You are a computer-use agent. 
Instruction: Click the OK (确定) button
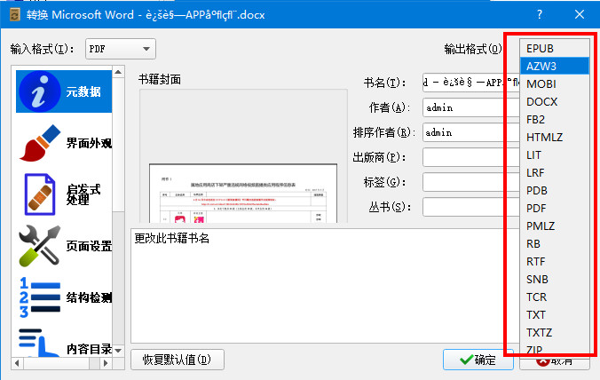478,360
